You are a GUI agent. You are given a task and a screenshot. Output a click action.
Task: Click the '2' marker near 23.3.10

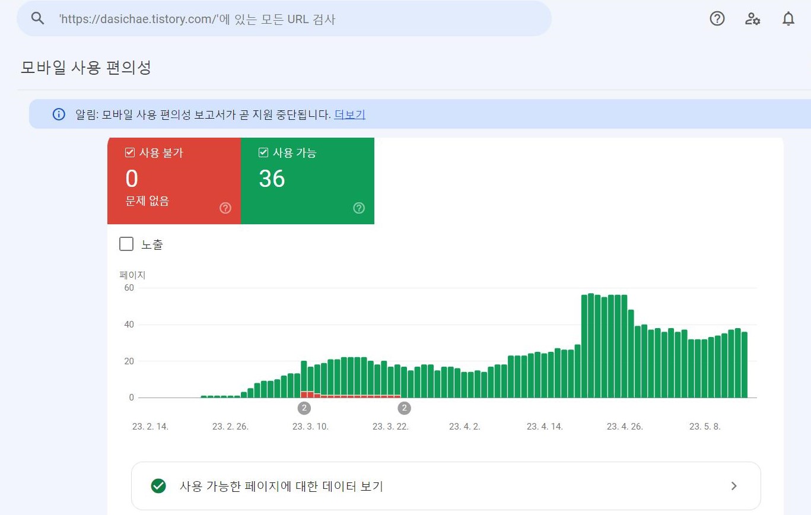pos(304,408)
